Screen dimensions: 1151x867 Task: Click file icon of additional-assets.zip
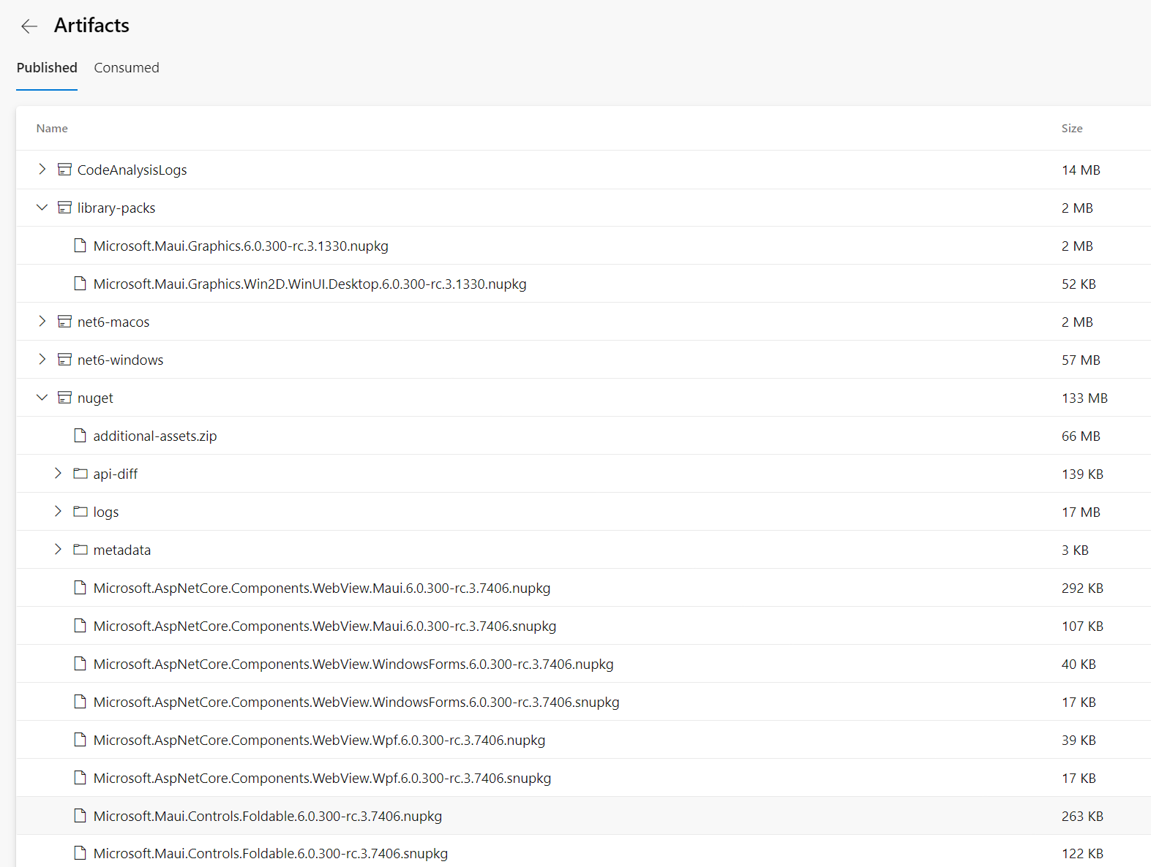coord(80,436)
